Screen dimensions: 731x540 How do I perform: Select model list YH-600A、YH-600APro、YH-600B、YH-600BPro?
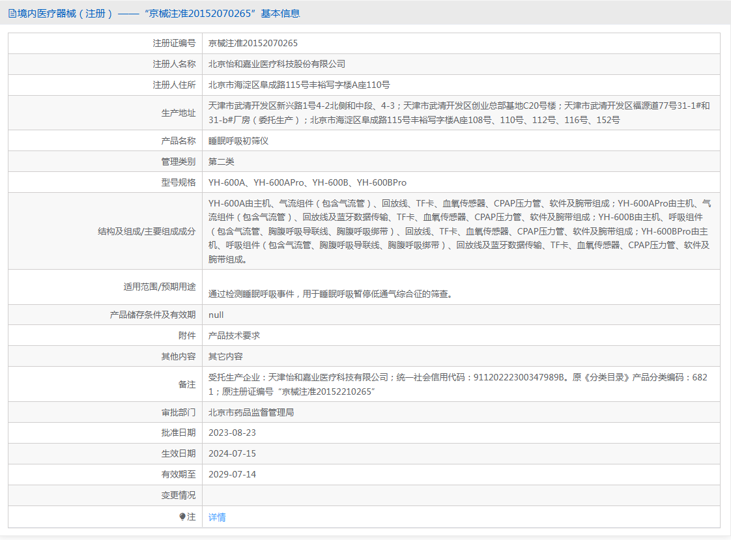pos(308,182)
